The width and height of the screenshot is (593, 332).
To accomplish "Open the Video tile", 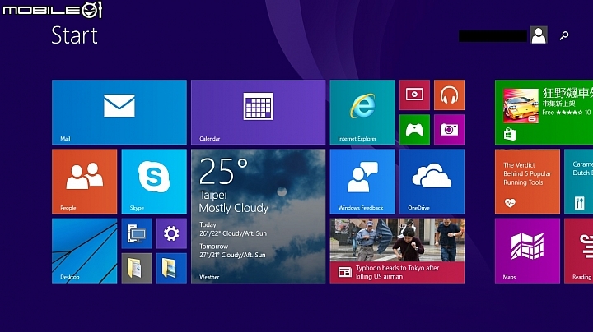I will (414, 95).
